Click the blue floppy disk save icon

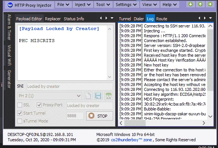point(98,96)
